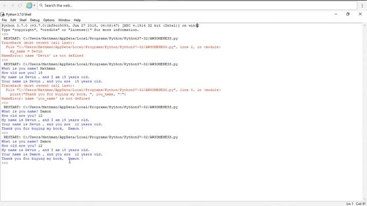
Task: Open the Help menu
Action: 77,20
